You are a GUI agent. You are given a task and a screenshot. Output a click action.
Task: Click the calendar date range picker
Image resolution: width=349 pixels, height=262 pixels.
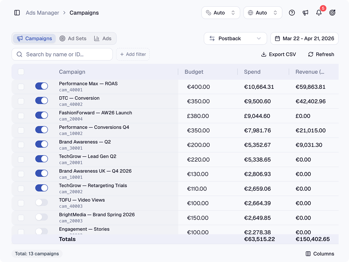click(304, 39)
